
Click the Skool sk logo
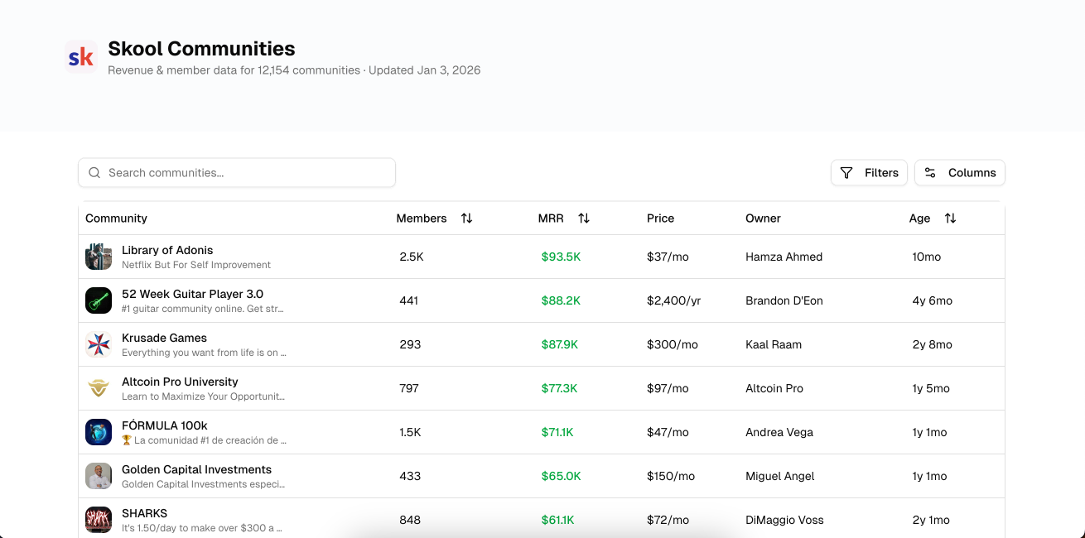80,56
